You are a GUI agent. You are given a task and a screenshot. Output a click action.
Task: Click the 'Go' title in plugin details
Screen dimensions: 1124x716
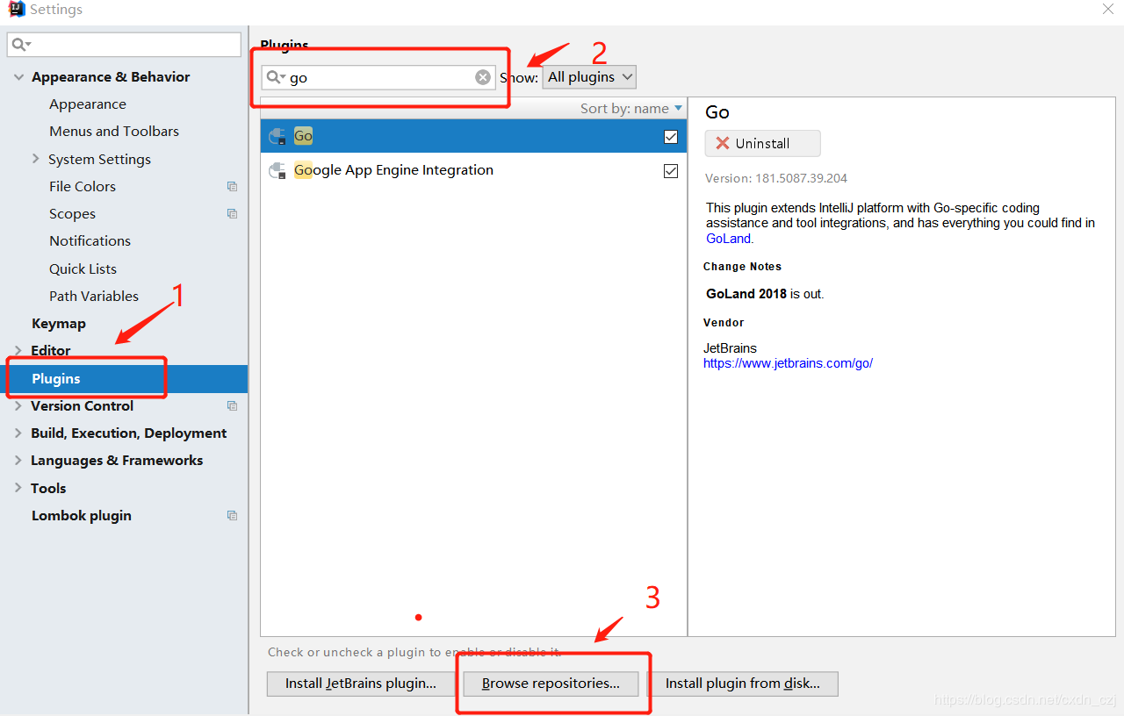[x=717, y=112]
